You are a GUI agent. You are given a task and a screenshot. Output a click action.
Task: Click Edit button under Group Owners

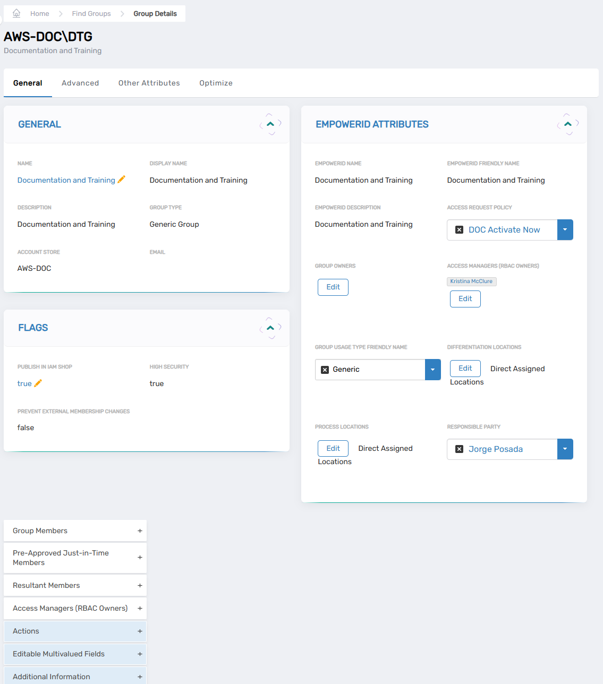[x=333, y=287]
